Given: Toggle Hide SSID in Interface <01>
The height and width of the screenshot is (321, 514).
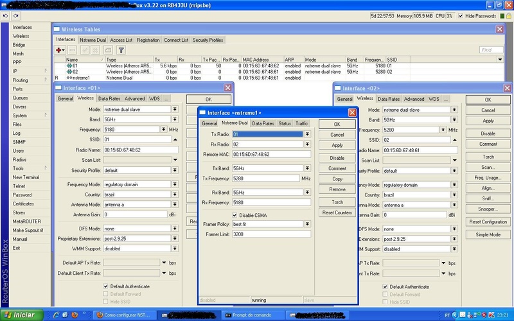Looking at the screenshot, I should [x=105, y=301].
